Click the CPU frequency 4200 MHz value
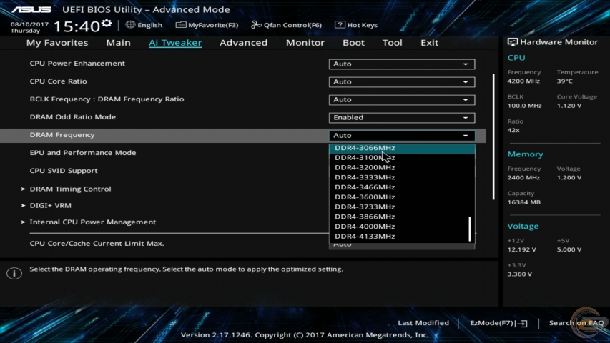The height and width of the screenshot is (343, 610). [523, 81]
